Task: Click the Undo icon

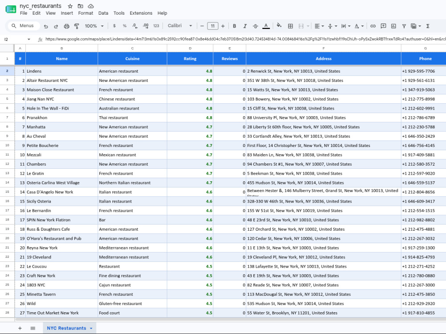Action: pyautogui.click(x=46, y=26)
